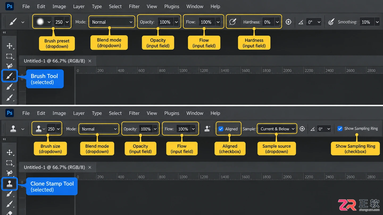Open the Plugins menu in the lower menu bar

(x=172, y=113)
